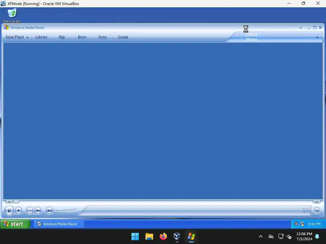The height and width of the screenshot is (244, 326).
Task: Switch to the Burn tab
Action: (x=82, y=37)
